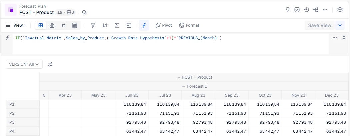This screenshot has height=136, width=350.
Task: Open the sort arrows tool
Action: pyautogui.click(x=105, y=25)
